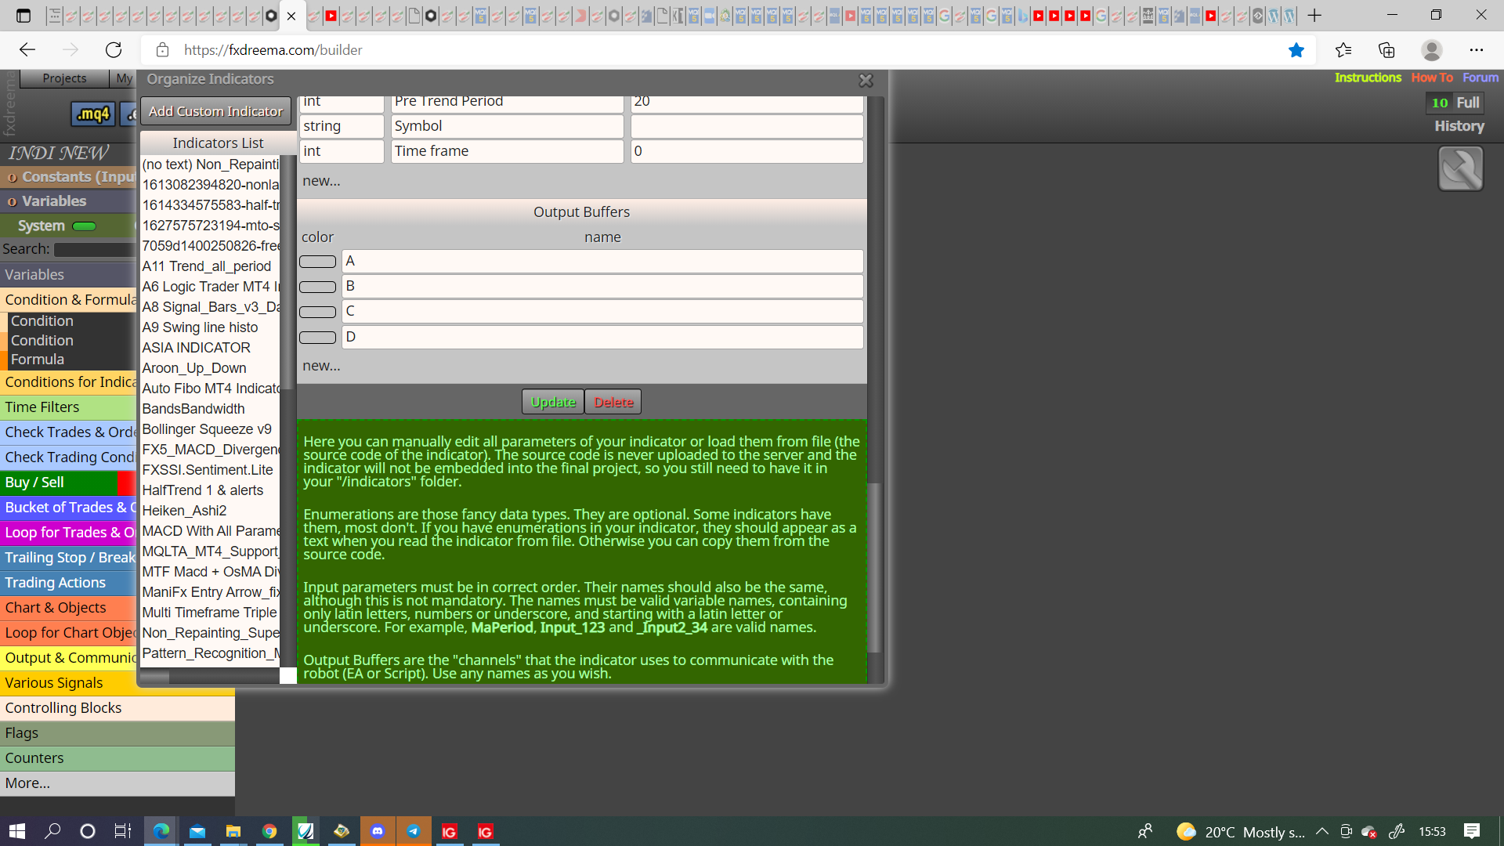Expand Controlling Blocks category
The height and width of the screenshot is (846, 1504).
117,708
